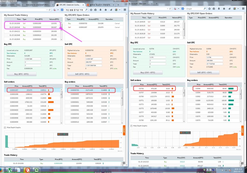Click Sell (DTC→BTC) button
247x173 pixels.
click(x=82, y=74)
